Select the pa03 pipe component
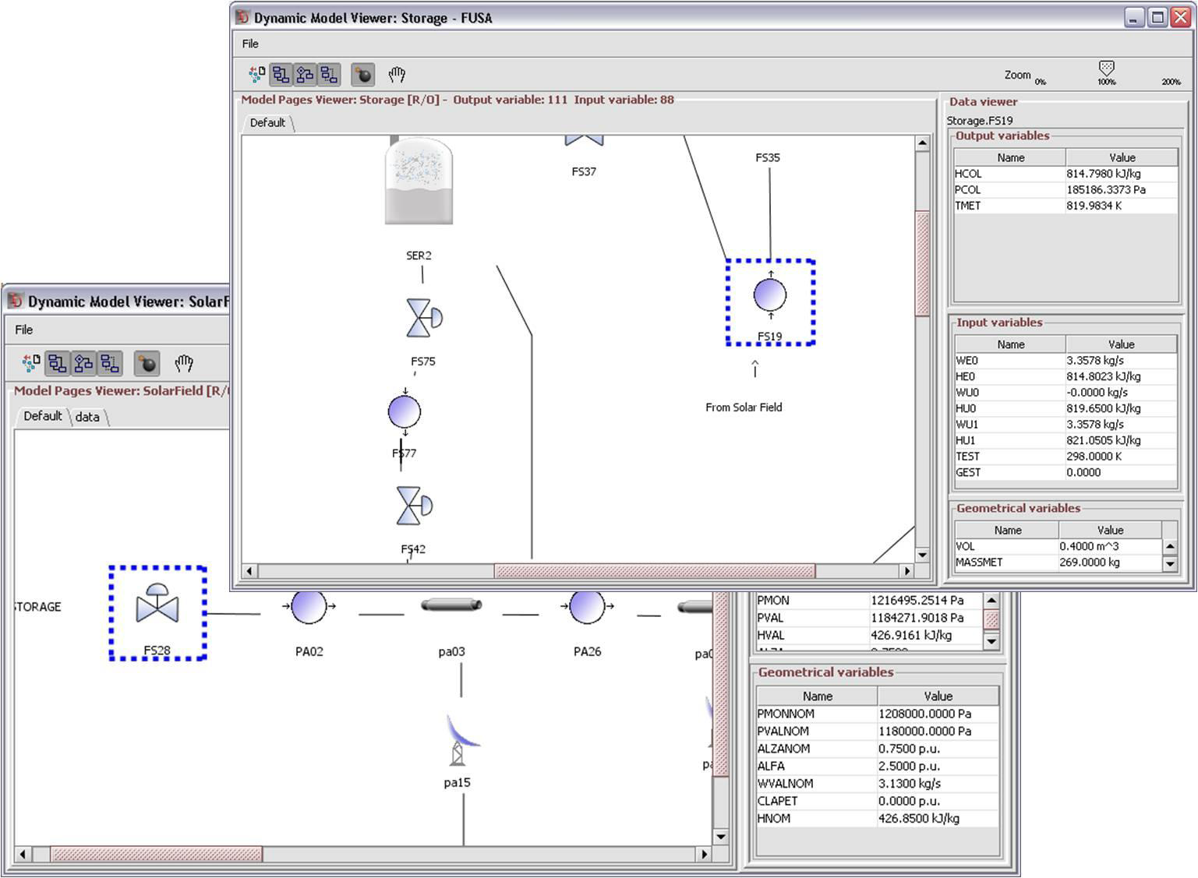Viewport: 1198px width, 878px height. point(451,605)
